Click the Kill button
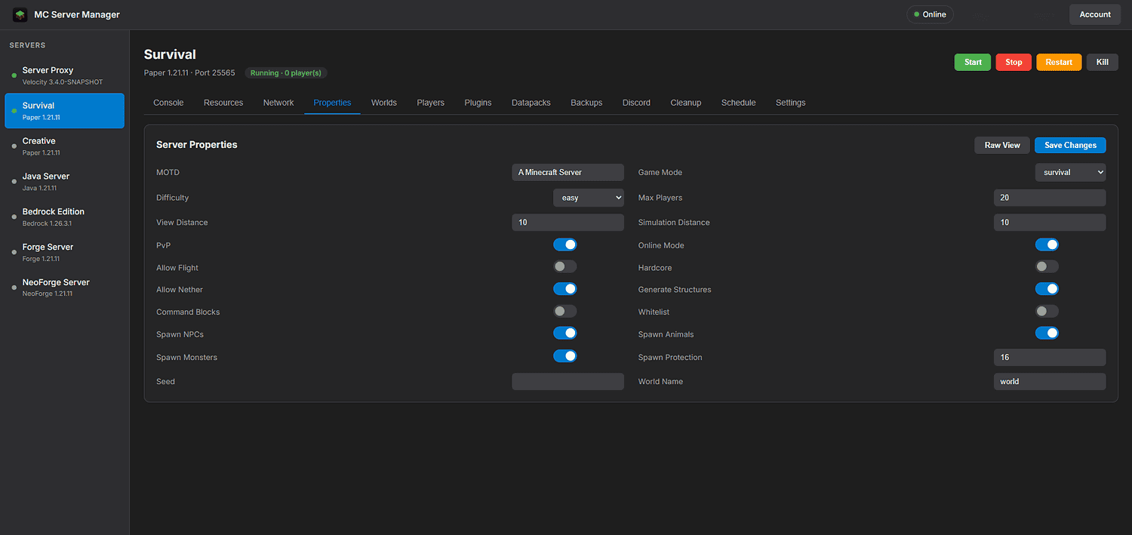 pyautogui.click(x=1103, y=62)
